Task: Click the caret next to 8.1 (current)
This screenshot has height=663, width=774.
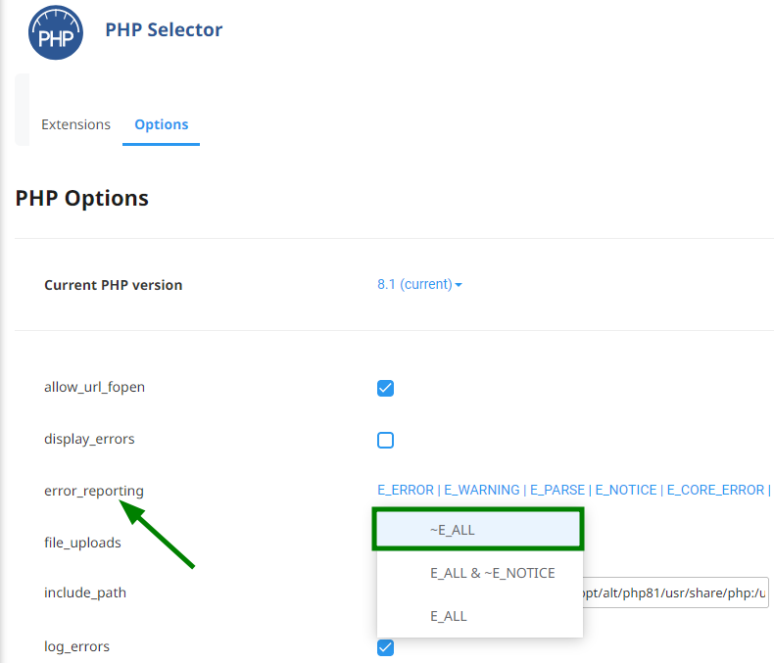Action: (x=459, y=285)
